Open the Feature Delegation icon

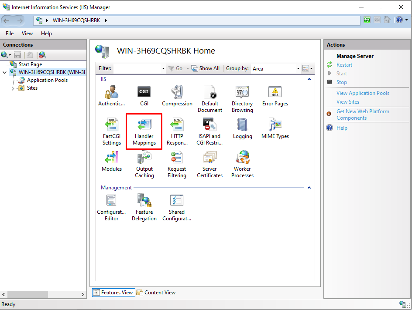pos(144,208)
